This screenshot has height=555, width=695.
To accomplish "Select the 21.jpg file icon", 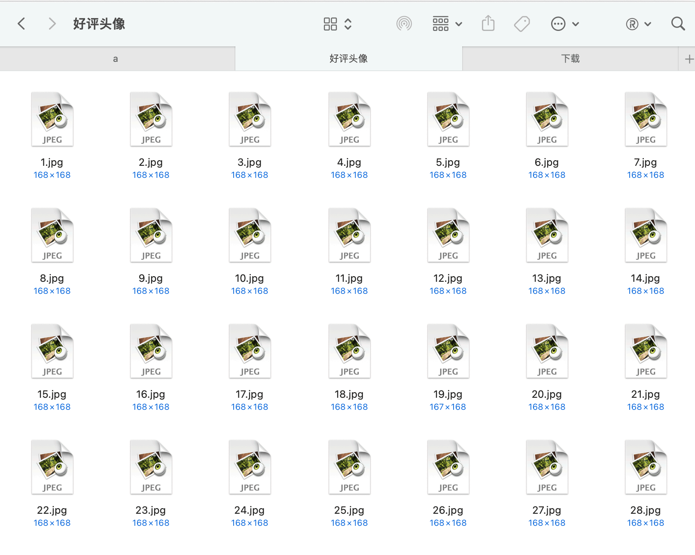I will (x=646, y=351).
